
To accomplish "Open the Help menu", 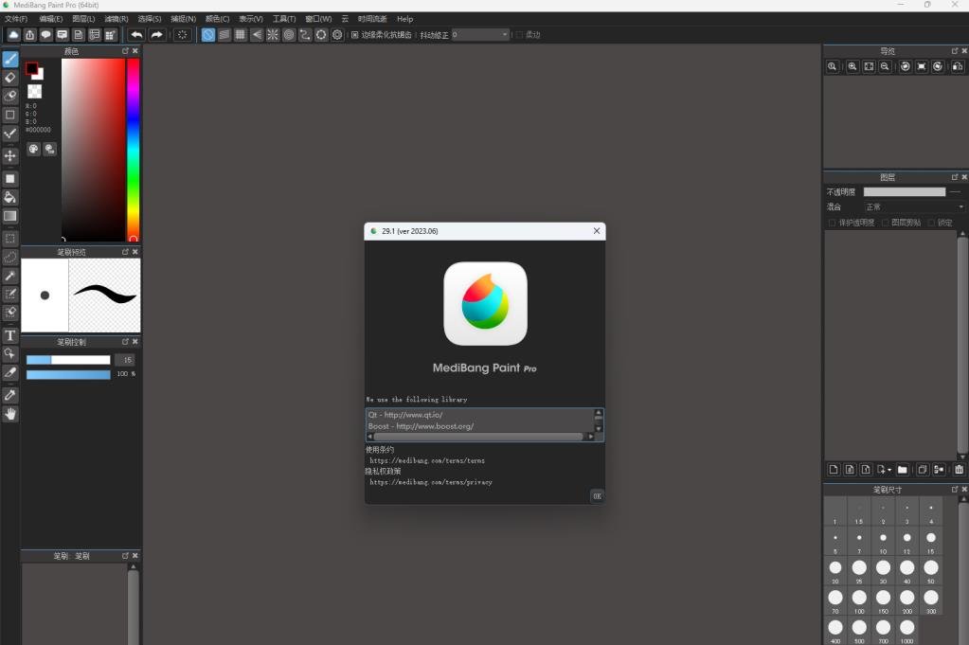I will point(404,19).
